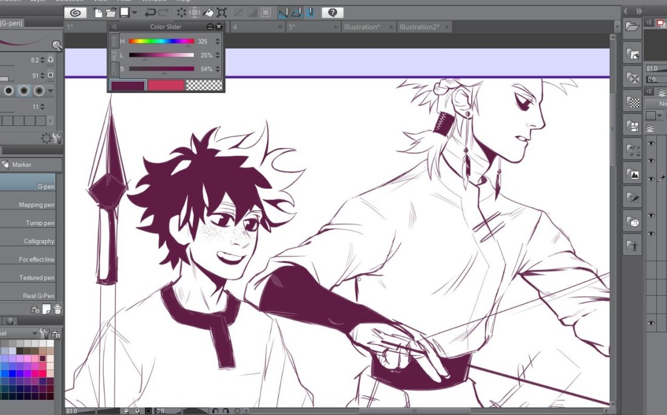This screenshot has height=415, width=667.
Task: Open All Materials folder icon
Action: pos(632,26)
